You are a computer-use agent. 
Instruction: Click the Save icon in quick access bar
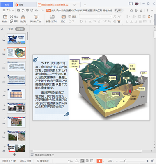18,11
